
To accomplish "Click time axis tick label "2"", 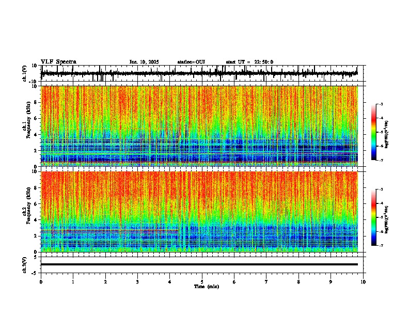I will coord(105,282).
